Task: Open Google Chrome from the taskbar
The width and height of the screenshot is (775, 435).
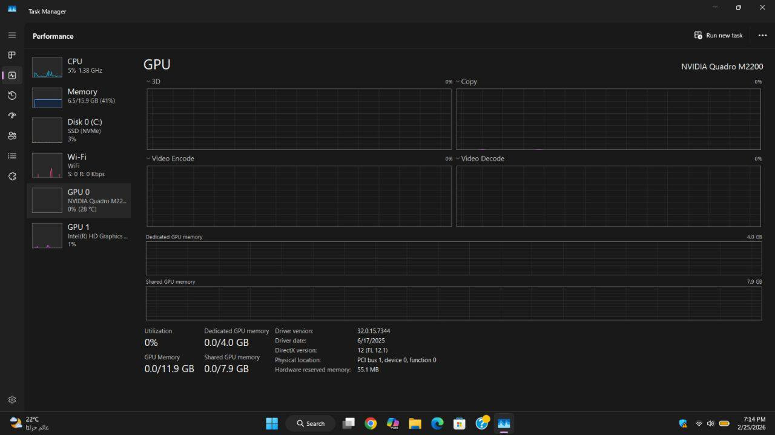Action: 371,424
